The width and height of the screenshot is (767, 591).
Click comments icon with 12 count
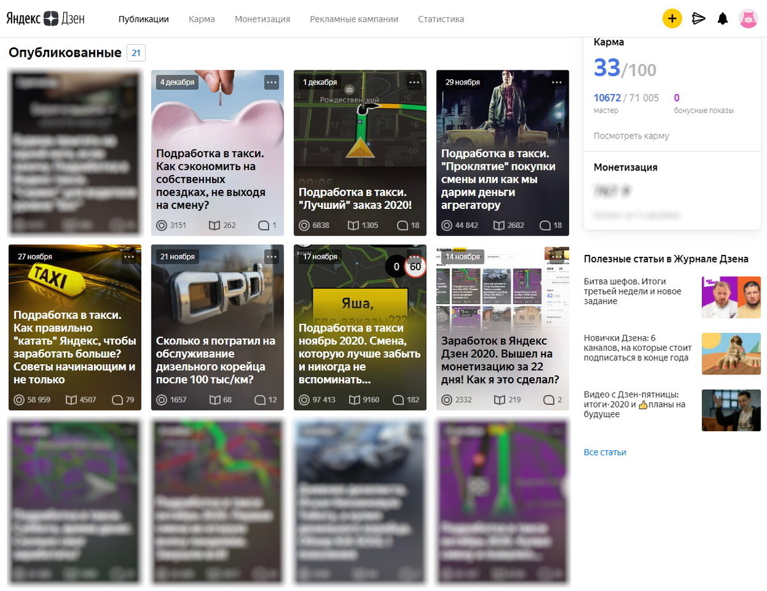(x=260, y=400)
